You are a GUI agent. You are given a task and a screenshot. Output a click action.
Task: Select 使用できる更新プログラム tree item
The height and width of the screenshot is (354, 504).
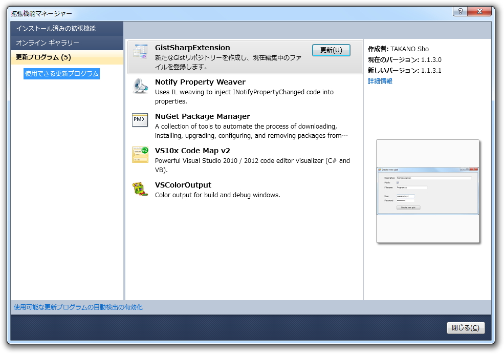click(x=62, y=74)
